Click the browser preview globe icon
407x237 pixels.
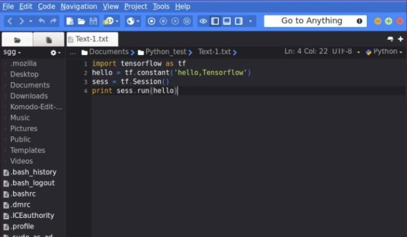coord(131,21)
